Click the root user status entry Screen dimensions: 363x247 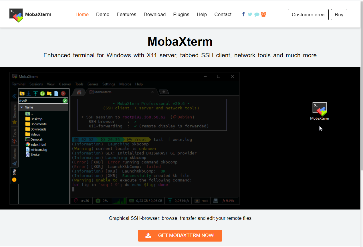(x=201, y=201)
